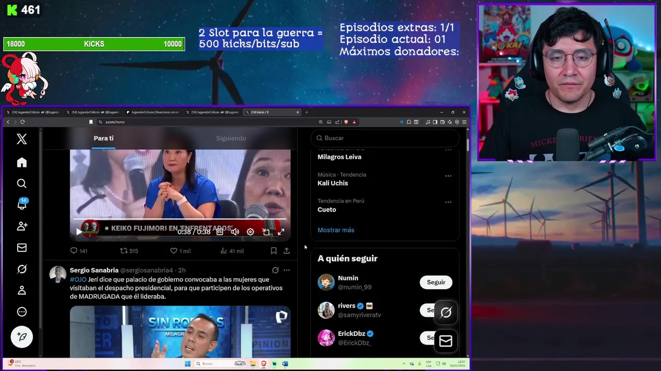Viewport: 661px width, 371px height.
Task: Share the Keiko Fujimori video post
Action: pyautogui.click(x=287, y=251)
